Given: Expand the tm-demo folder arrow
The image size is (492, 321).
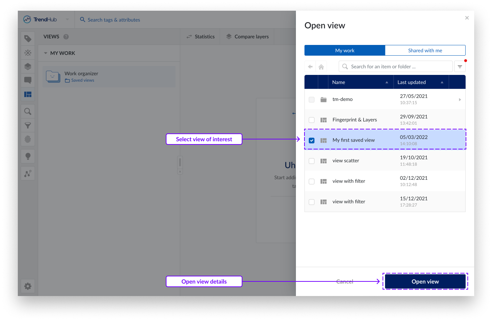Looking at the screenshot, I should tap(460, 100).
